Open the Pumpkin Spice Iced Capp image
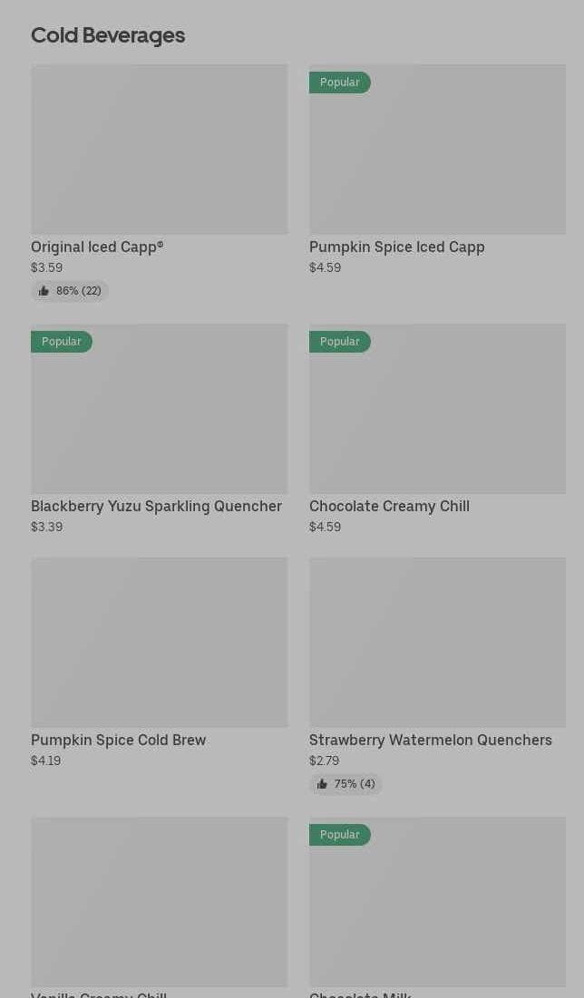Image resolution: width=584 pixels, height=998 pixels. pyautogui.click(x=437, y=150)
